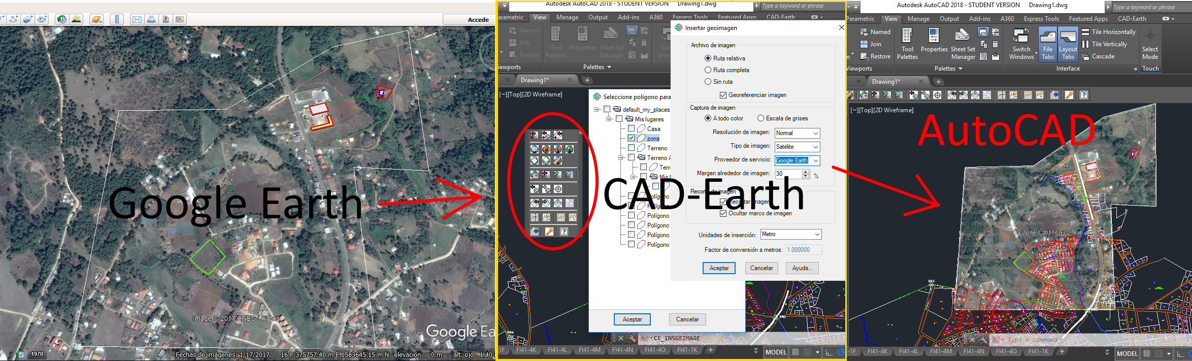Screen dimensions: 1192x361
Task: Uncheck the zona polygon checkbox
Action: click(x=631, y=138)
